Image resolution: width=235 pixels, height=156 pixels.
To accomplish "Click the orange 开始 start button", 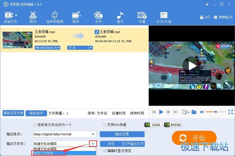I will (194, 138).
